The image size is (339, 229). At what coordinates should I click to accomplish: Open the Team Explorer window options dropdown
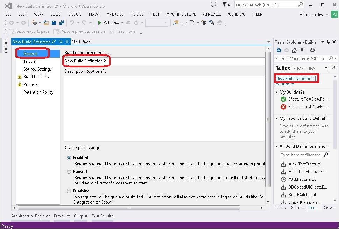(x=322, y=42)
